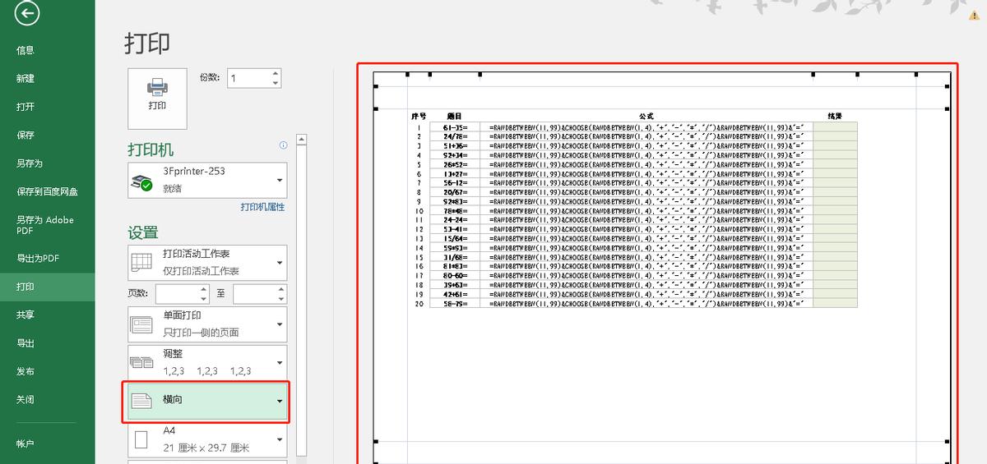The width and height of the screenshot is (987, 464).
Task: Go back using the back arrow
Action: pyautogui.click(x=27, y=12)
